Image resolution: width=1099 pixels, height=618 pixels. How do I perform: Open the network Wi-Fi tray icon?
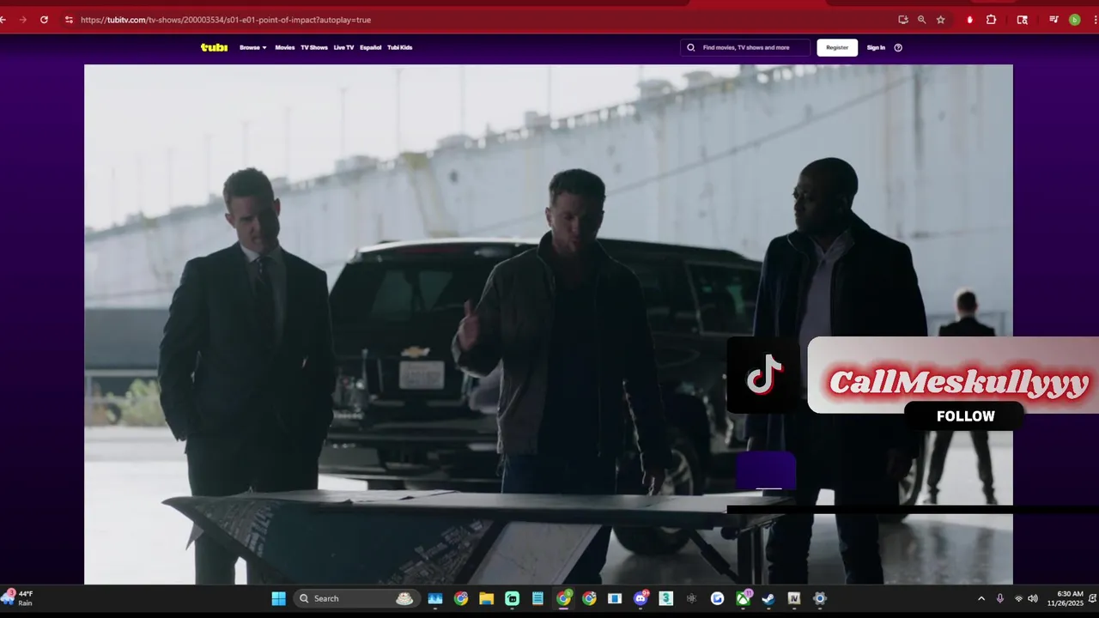click(1018, 598)
